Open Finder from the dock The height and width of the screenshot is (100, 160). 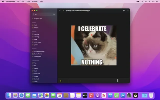point(9,95)
